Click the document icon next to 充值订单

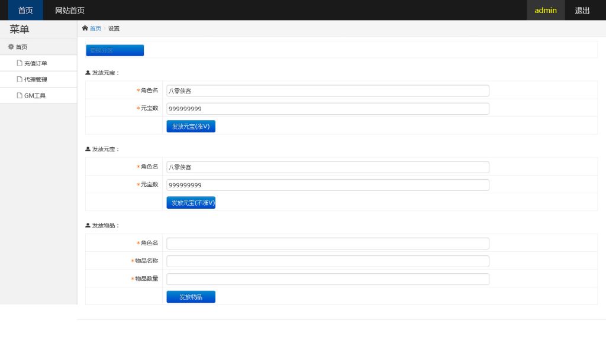(x=20, y=63)
